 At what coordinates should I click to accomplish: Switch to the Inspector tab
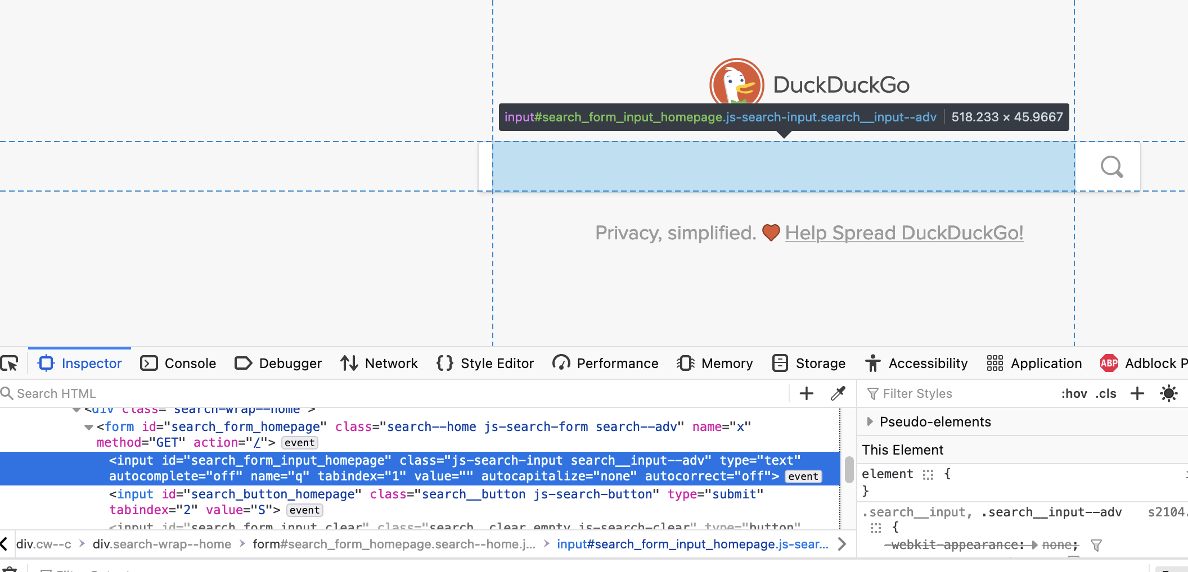tap(80, 364)
